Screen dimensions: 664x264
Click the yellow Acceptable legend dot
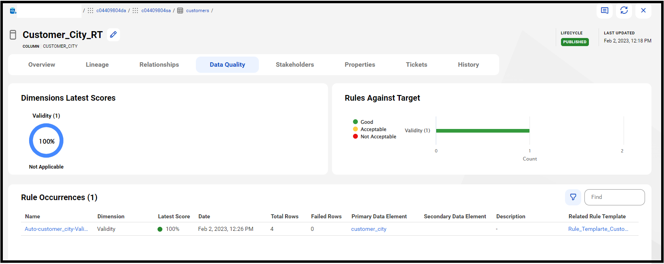click(x=355, y=129)
